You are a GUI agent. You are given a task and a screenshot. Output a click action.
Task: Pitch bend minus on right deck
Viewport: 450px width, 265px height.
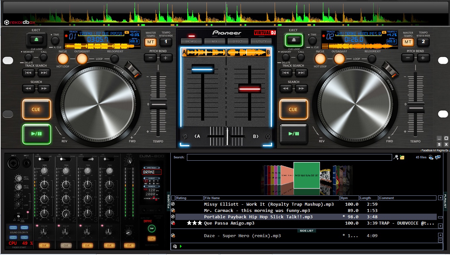[408, 58]
